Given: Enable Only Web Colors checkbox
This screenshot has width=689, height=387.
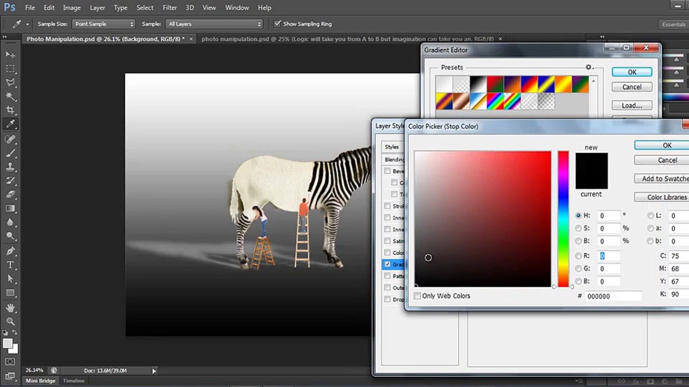Looking at the screenshot, I should [x=417, y=296].
